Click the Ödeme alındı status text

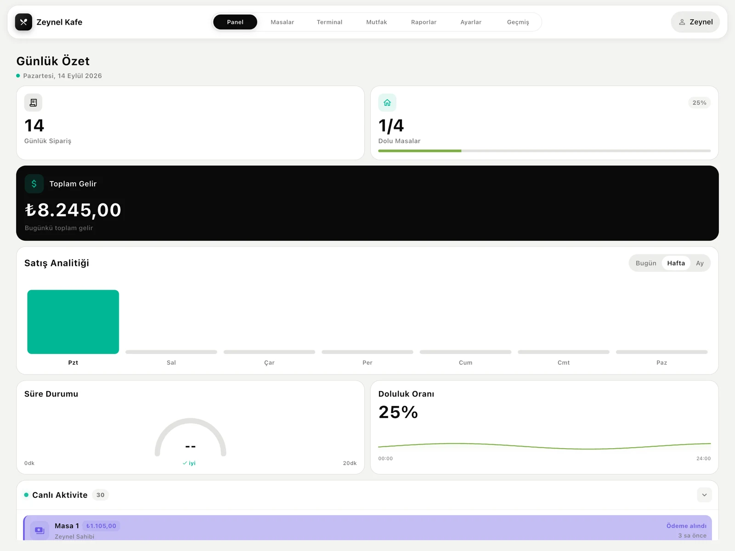pos(686,526)
